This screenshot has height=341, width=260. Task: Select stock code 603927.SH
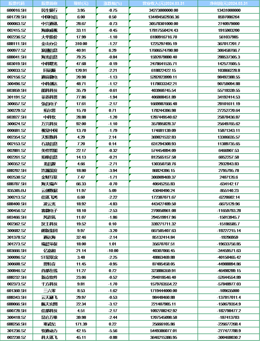tap(17, 117)
